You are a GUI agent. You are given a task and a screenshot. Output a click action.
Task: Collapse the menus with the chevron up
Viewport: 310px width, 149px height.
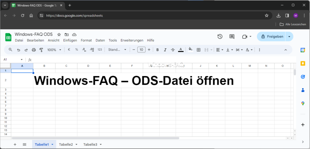coord(285,50)
